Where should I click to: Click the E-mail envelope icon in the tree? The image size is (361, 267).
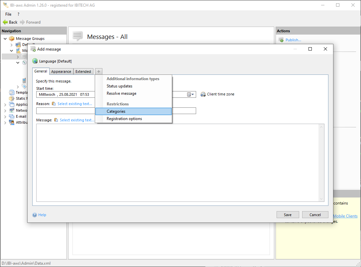pyautogui.click(x=12, y=116)
